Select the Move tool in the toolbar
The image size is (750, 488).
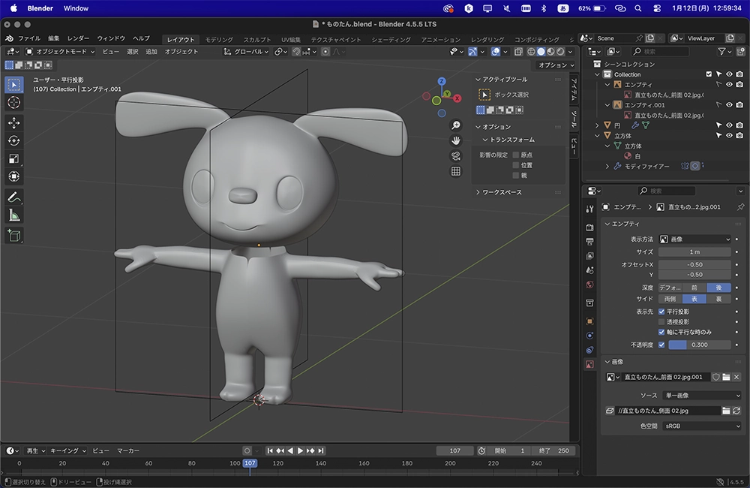14,122
